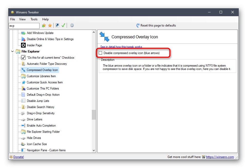Click the Navigation Pane - Custom Items icon

[x=23, y=150]
